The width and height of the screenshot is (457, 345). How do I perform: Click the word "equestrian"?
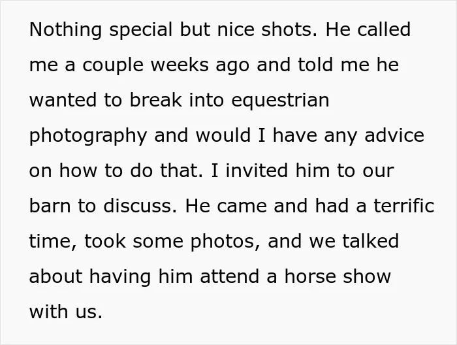(280, 101)
